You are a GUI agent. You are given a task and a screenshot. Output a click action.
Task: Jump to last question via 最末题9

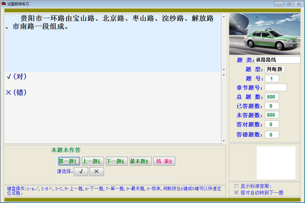[x=141, y=161]
